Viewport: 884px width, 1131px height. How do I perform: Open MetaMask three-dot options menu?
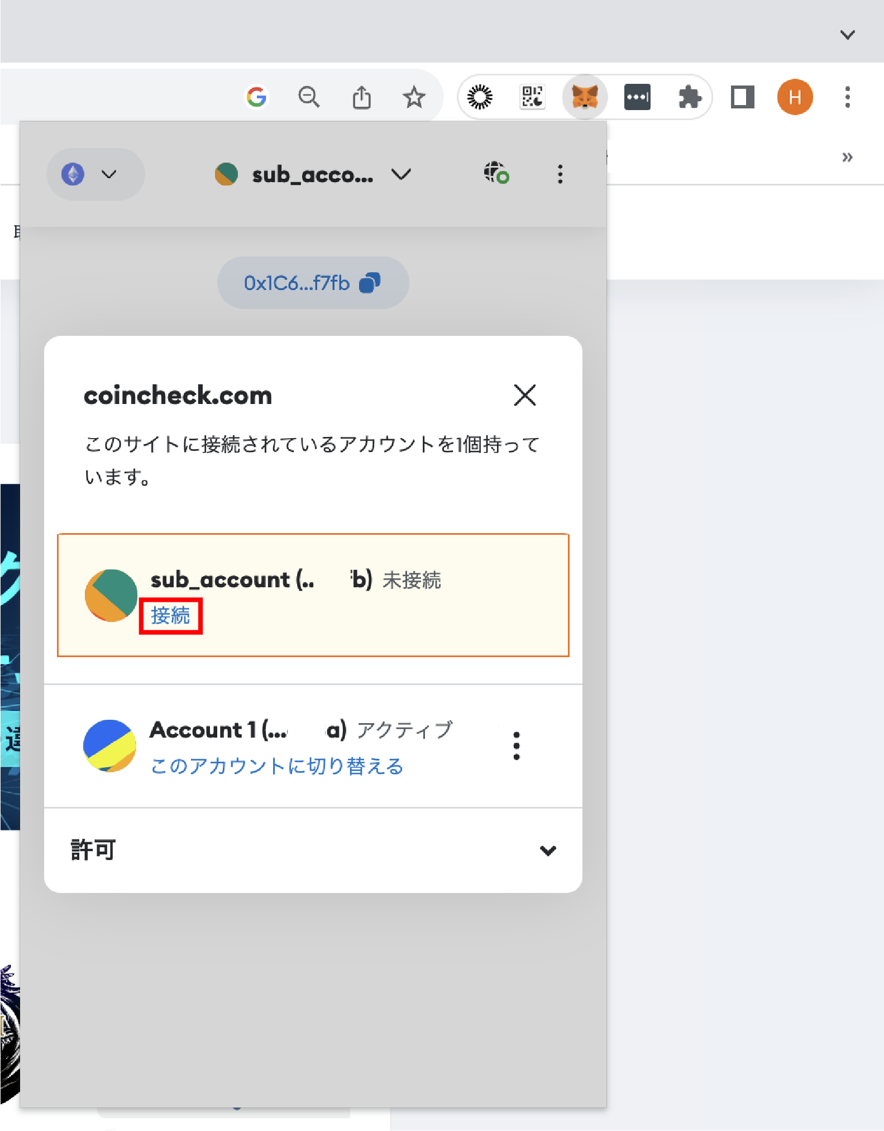click(x=560, y=174)
